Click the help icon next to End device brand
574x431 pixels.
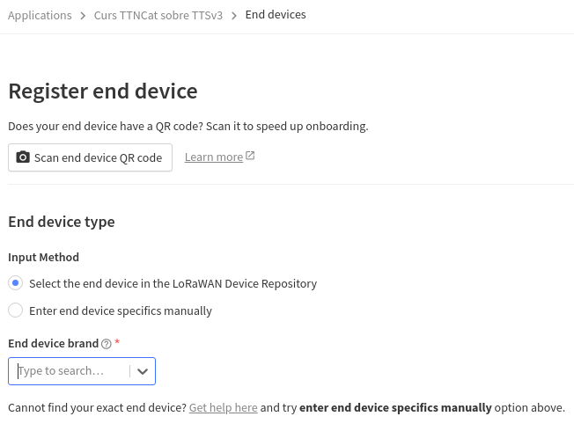[107, 344]
